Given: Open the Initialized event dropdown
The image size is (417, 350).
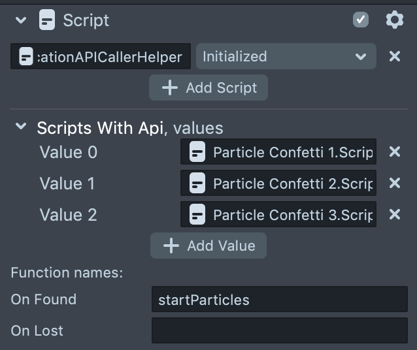Looking at the screenshot, I should click(286, 57).
